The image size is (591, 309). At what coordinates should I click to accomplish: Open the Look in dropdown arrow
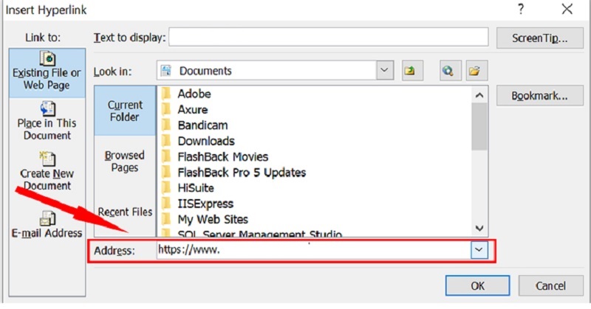(384, 70)
